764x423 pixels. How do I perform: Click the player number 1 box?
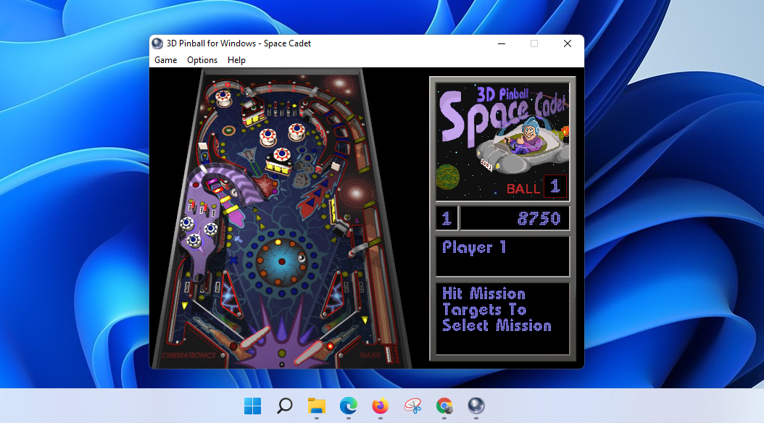click(x=447, y=219)
